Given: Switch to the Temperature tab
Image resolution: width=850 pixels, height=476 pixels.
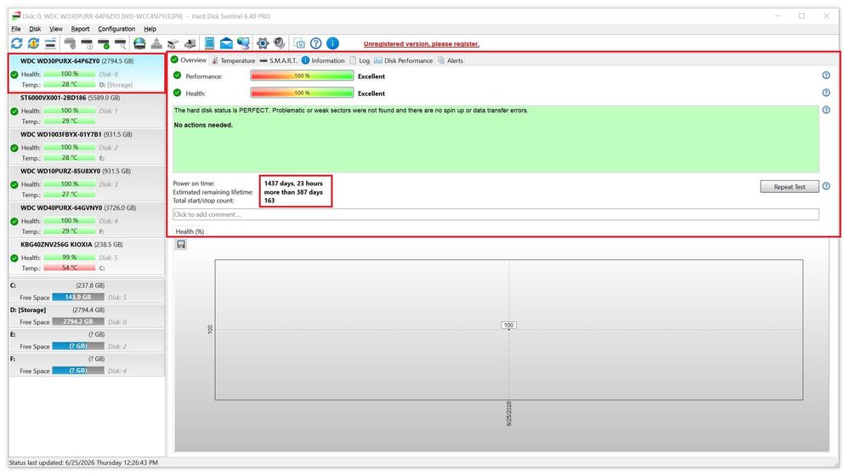Looking at the screenshot, I should 233,60.
